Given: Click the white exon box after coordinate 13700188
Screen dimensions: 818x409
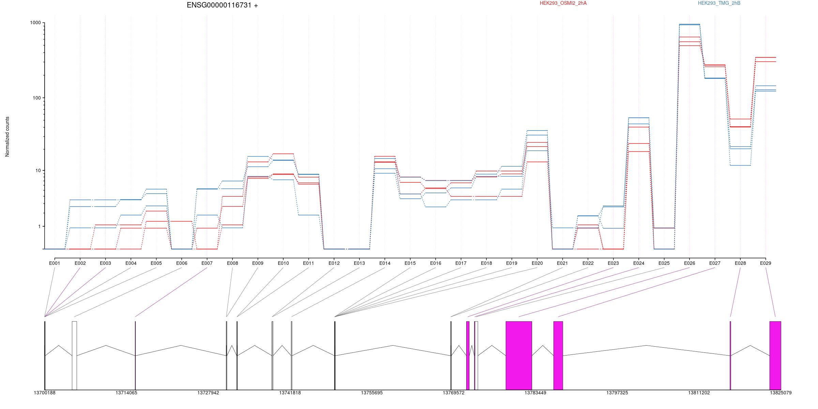Looking at the screenshot, I should [x=74, y=355].
